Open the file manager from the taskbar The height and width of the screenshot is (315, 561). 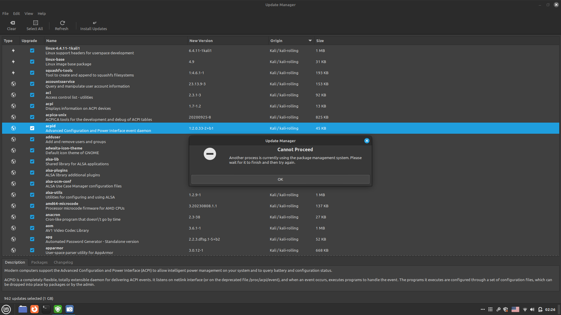click(23, 309)
